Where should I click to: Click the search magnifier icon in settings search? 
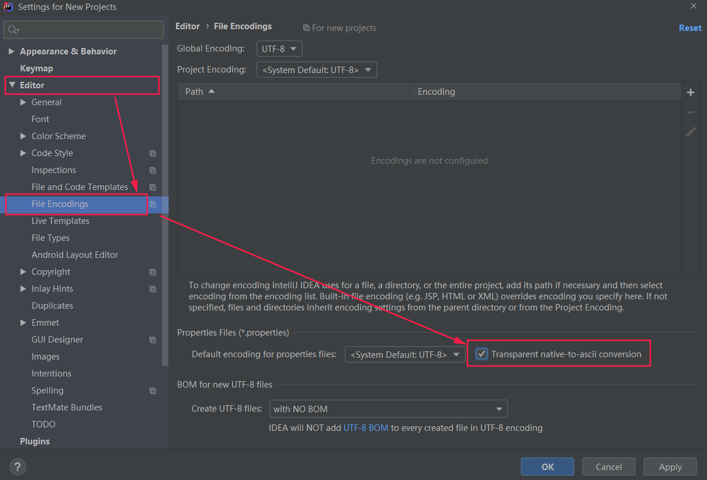[x=13, y=30]
